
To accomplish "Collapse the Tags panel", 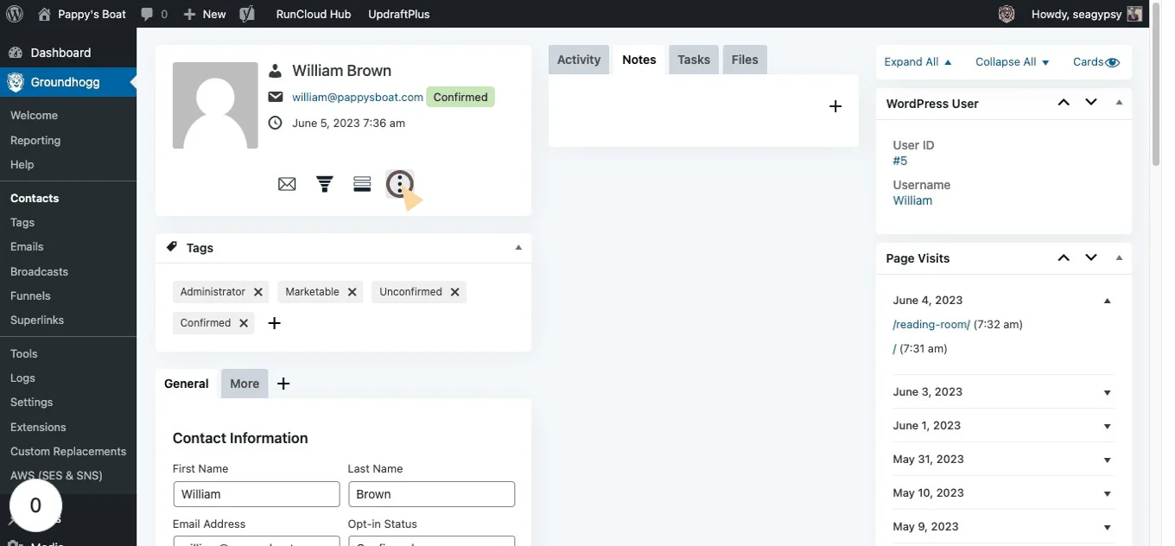I will [518, 248].
